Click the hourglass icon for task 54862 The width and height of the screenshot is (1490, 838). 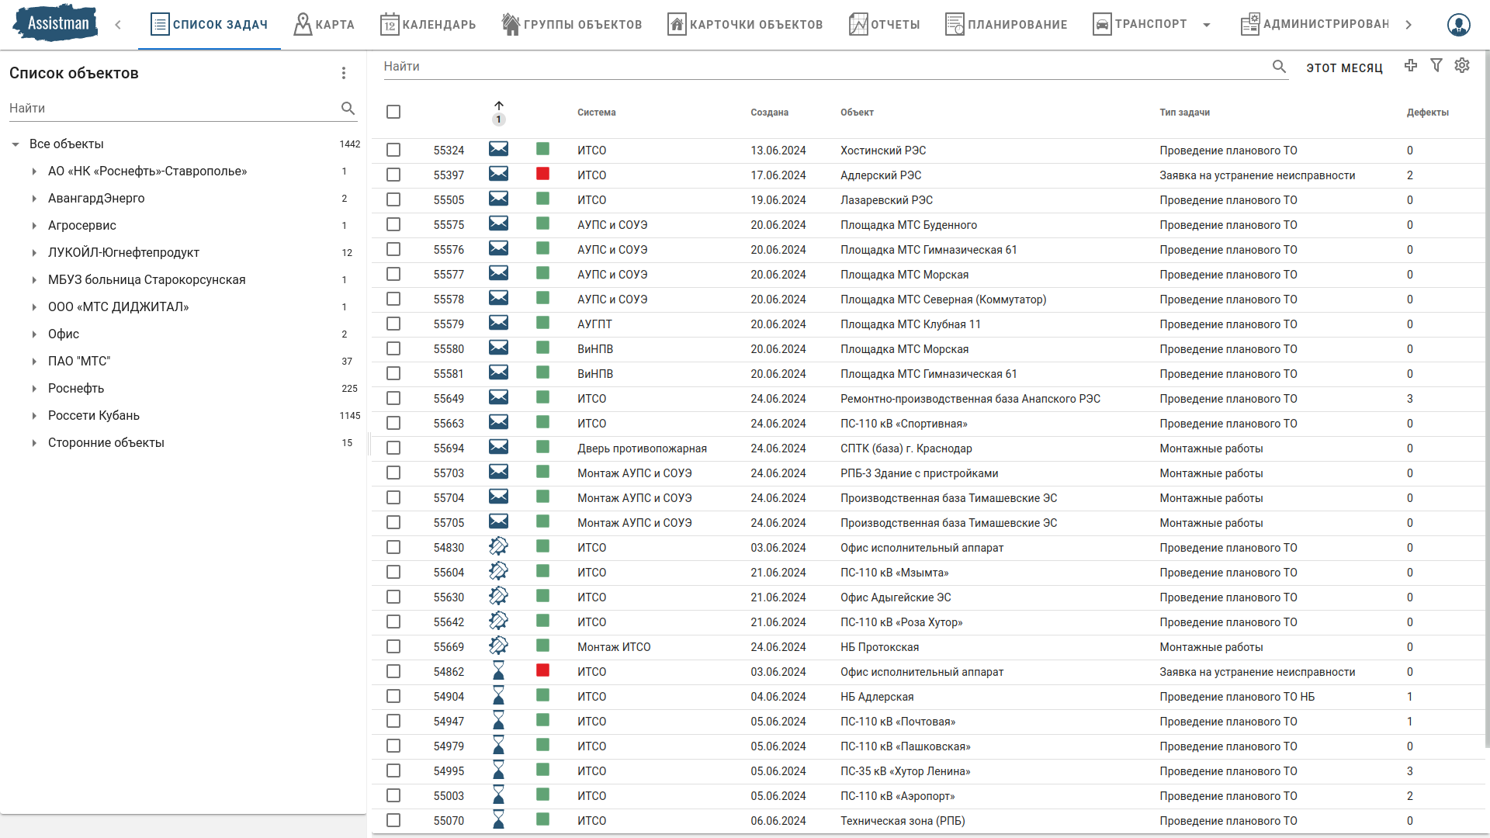(x=498, y=671)
